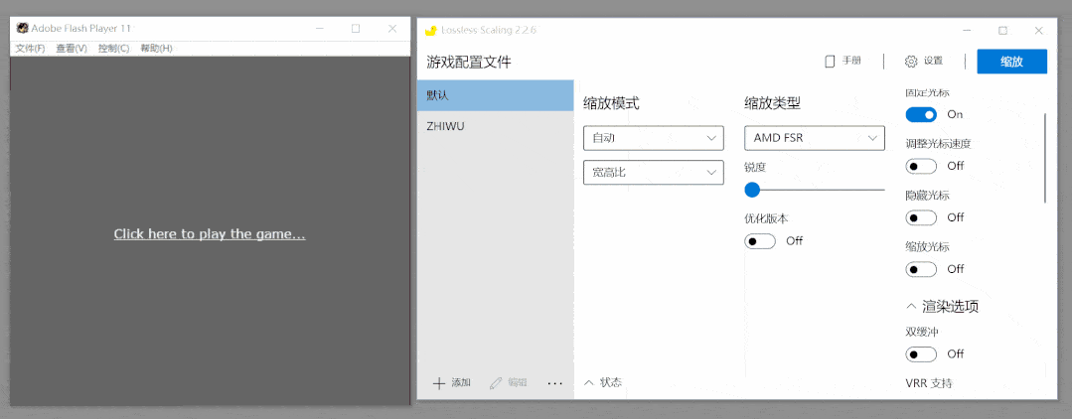Click the Lossless Scaling duck icon
This screenshot has height=419, width=1072.
coord(431,31)
